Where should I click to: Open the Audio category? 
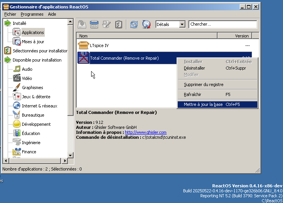[x=27, y=69]
